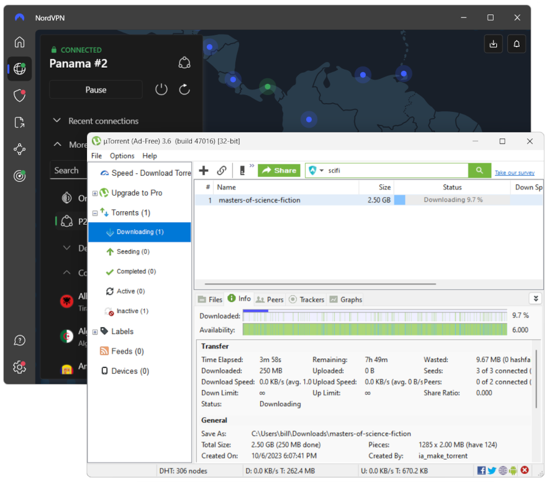Image resolution: width=549 pixels, height=482 pixels.
Task: Select Active (0) in sidebar
Action: coord(130,291)
